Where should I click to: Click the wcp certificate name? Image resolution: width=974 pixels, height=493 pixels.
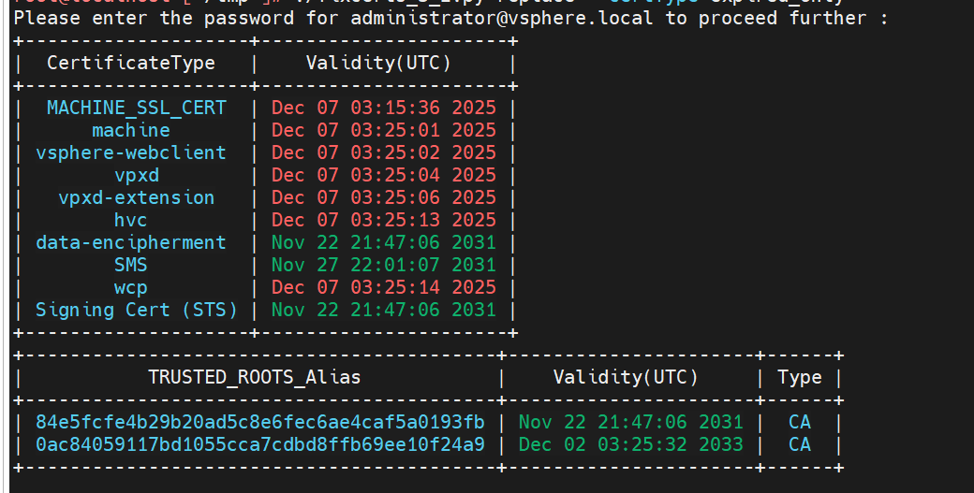(x=130, y=287)
